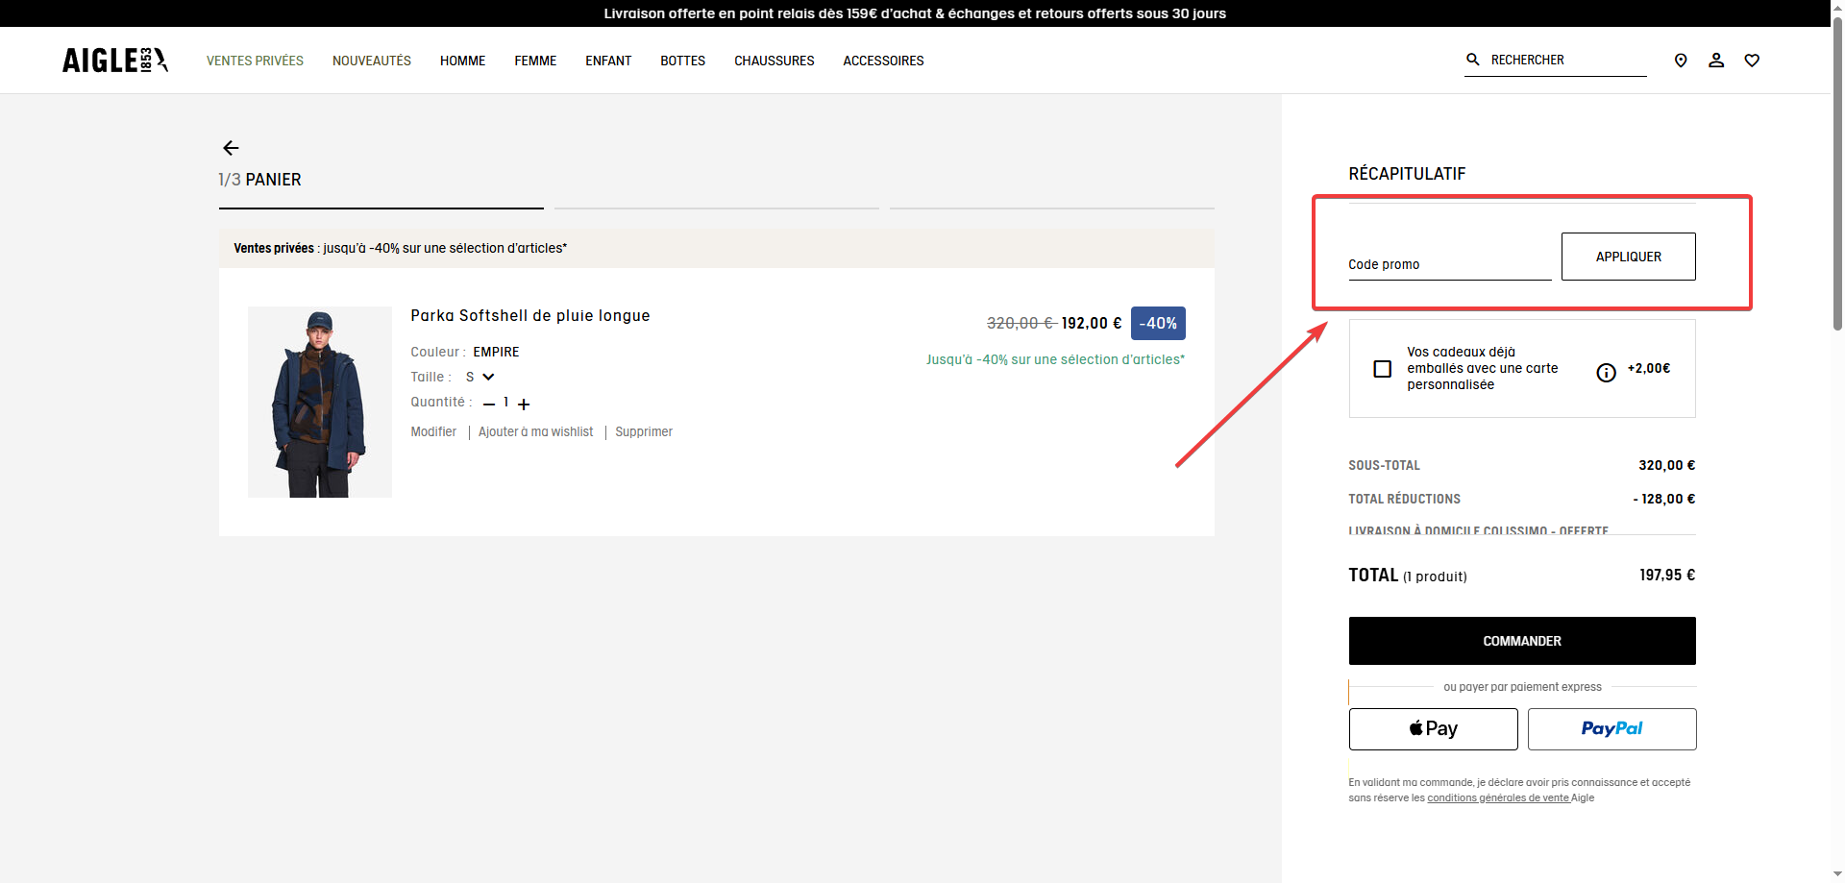Pay with Apple Pay
1845x883 pixels.
[1433, 729]
